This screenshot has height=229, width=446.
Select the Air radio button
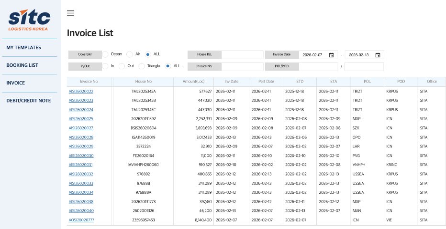[129, 54]
